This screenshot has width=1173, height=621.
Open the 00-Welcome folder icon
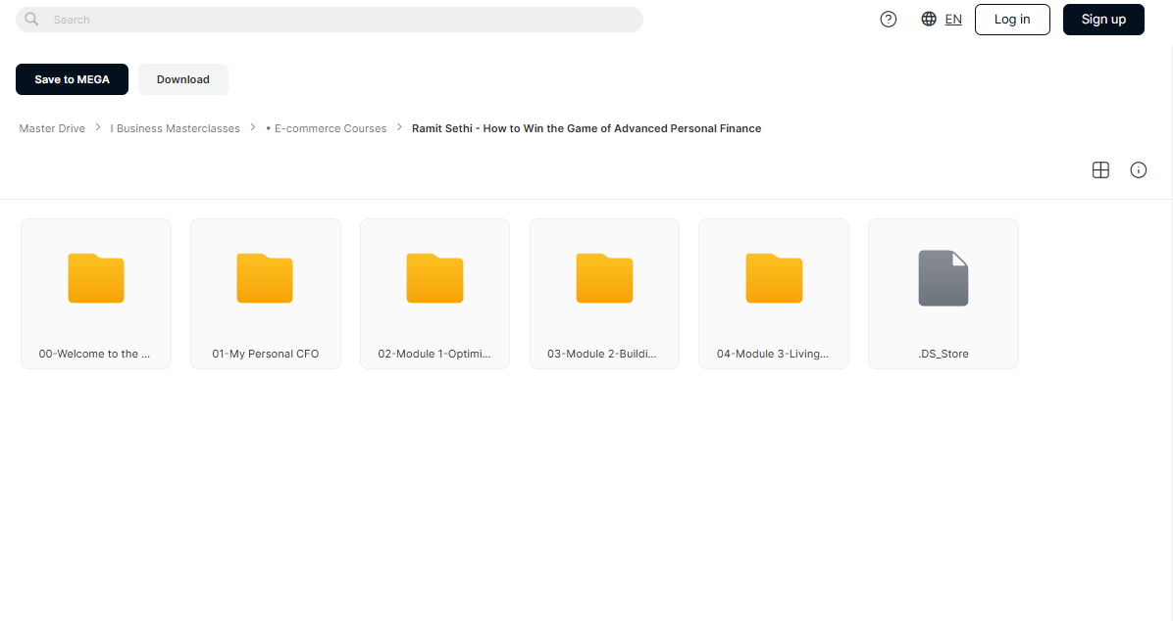(96, 278)
